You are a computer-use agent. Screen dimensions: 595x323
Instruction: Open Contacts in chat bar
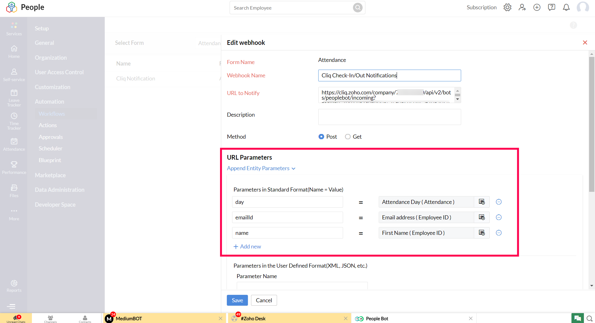(x=85, y=319)
